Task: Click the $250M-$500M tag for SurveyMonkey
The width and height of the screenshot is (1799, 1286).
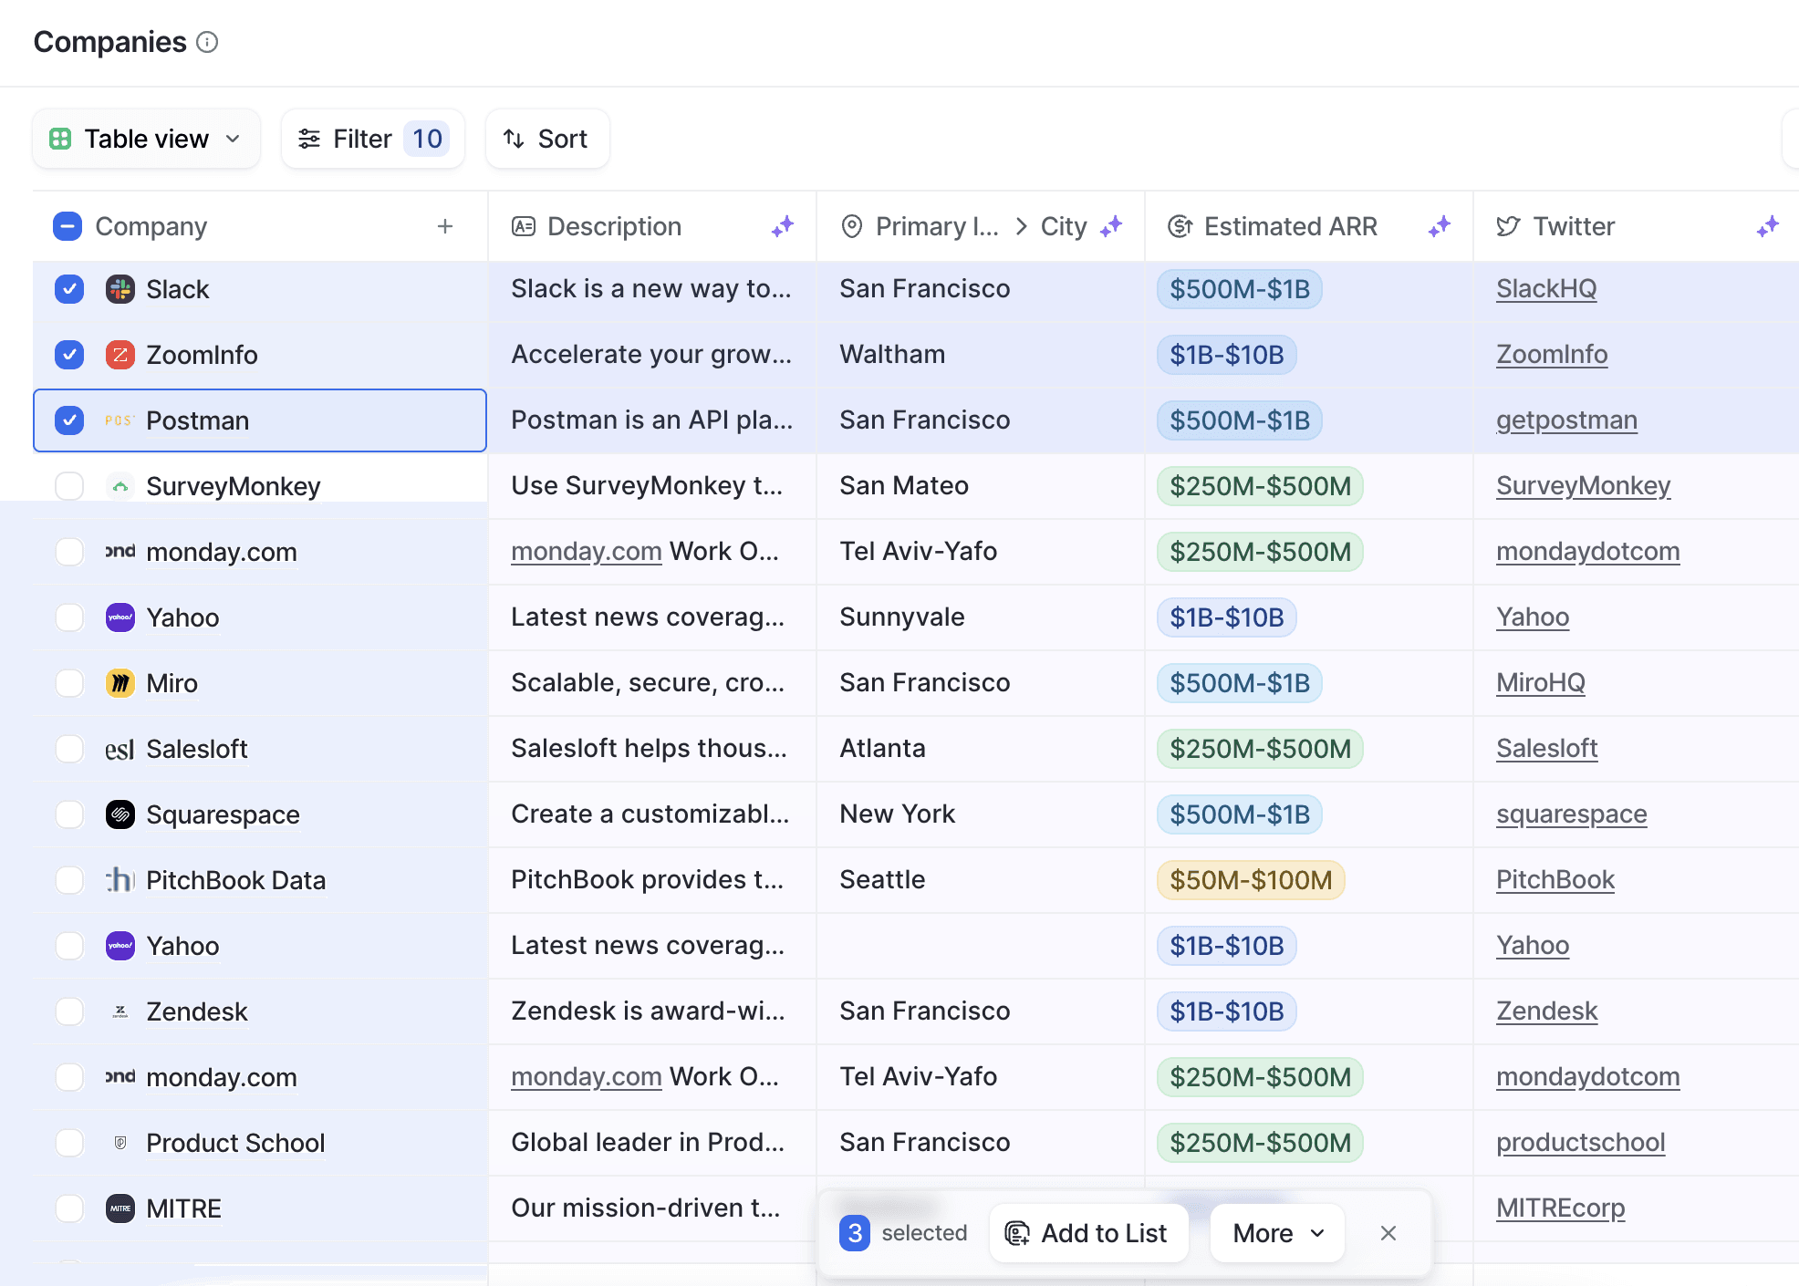Action: (x=1260, y=486)
